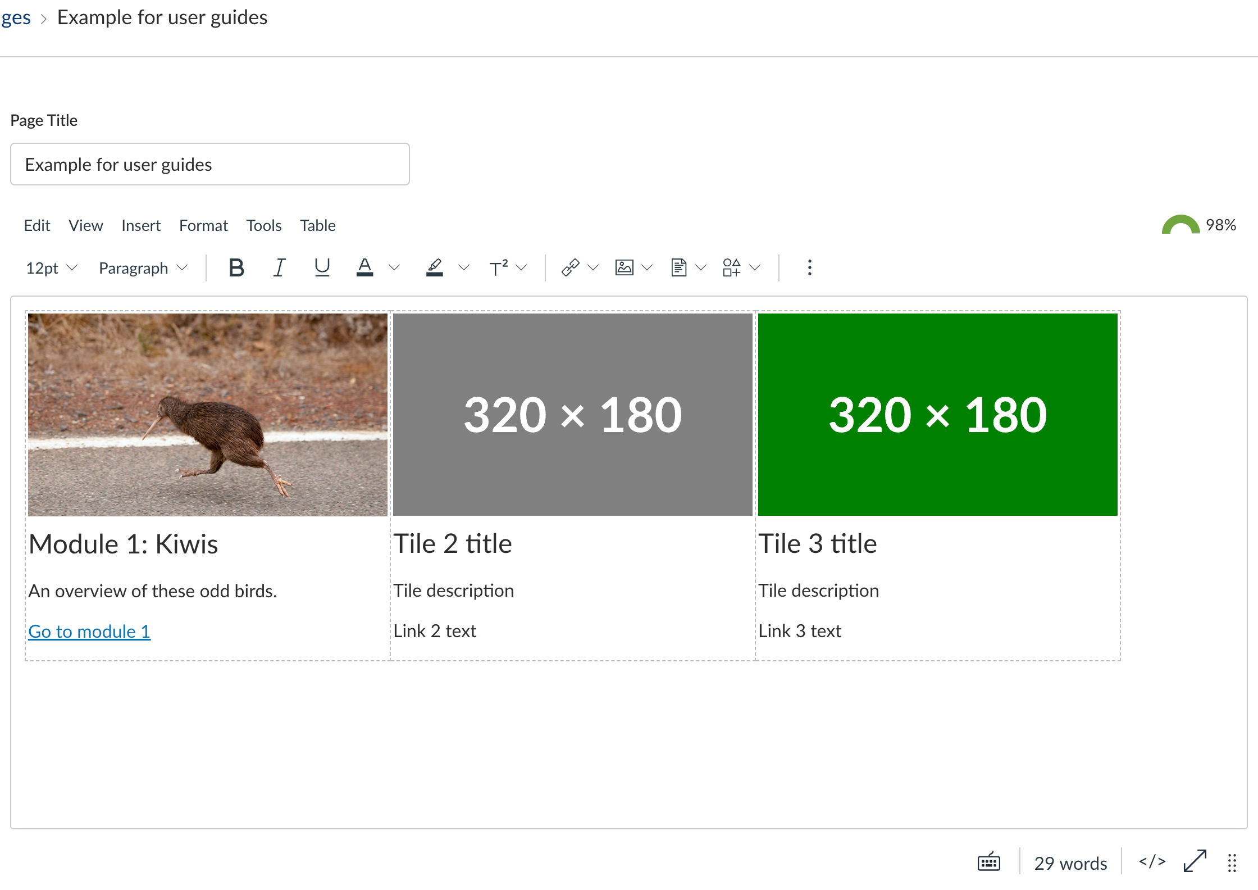Expand the link options arrow

coord(593,268)
